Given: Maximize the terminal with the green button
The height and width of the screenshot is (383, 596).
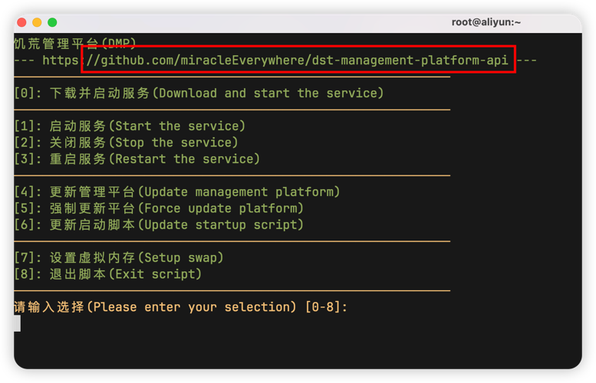Looking at the screenshot, I should pyautogui.click(x=52, y=23).
